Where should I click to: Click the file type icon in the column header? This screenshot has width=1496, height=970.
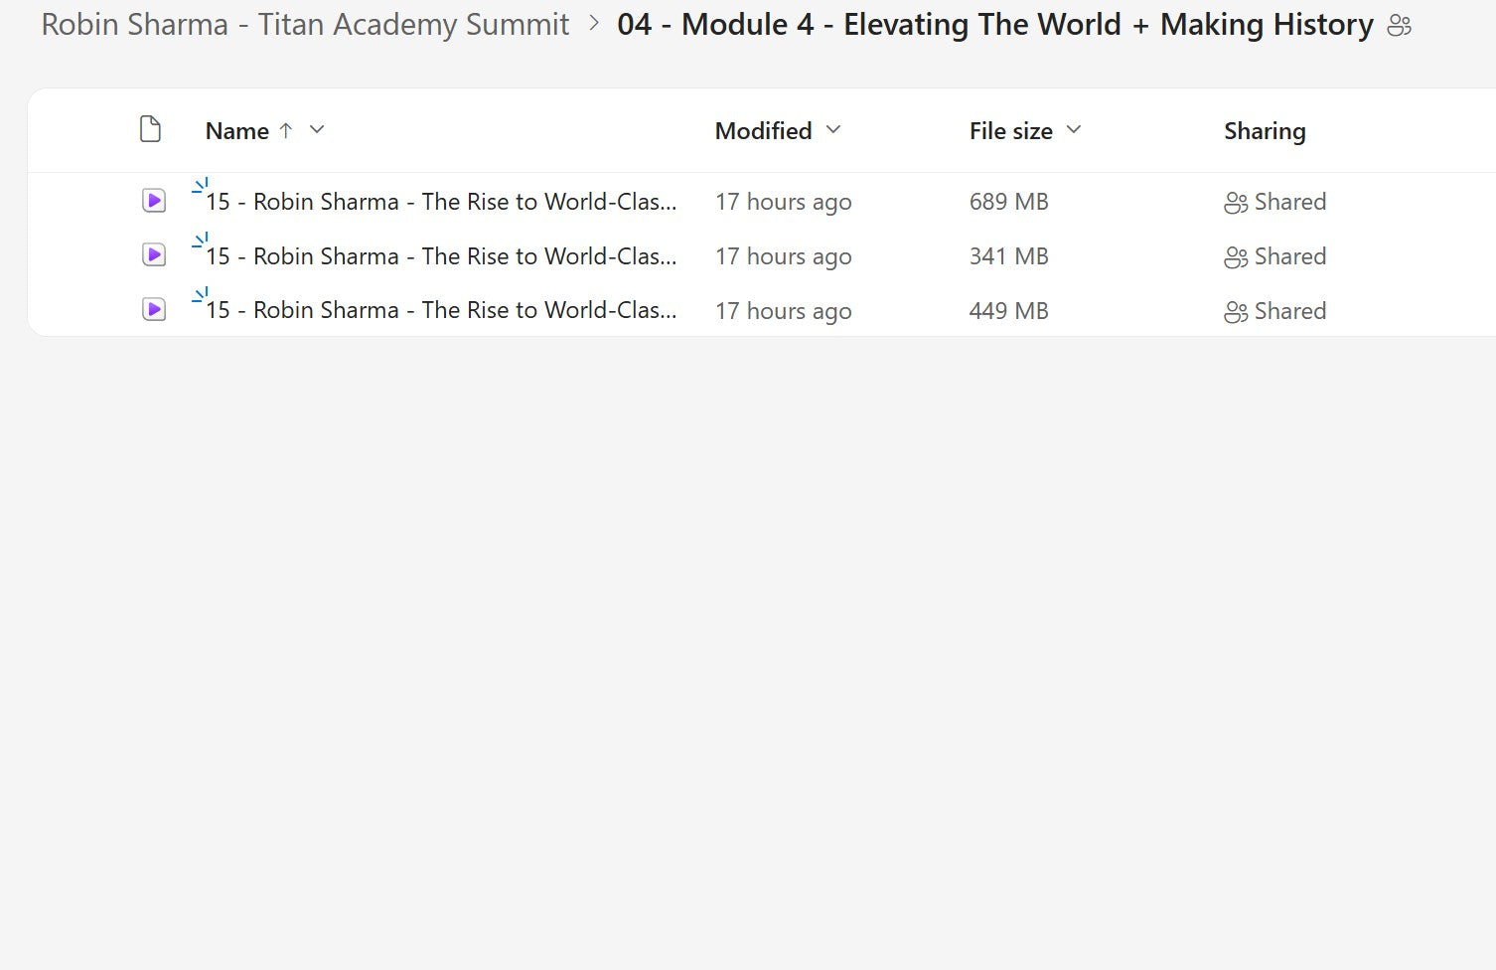coord(151,129)
